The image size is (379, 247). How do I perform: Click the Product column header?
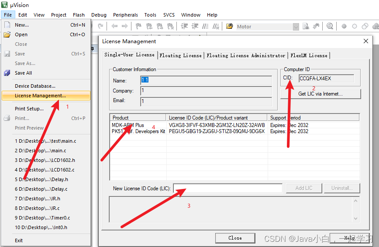[138, 117]
